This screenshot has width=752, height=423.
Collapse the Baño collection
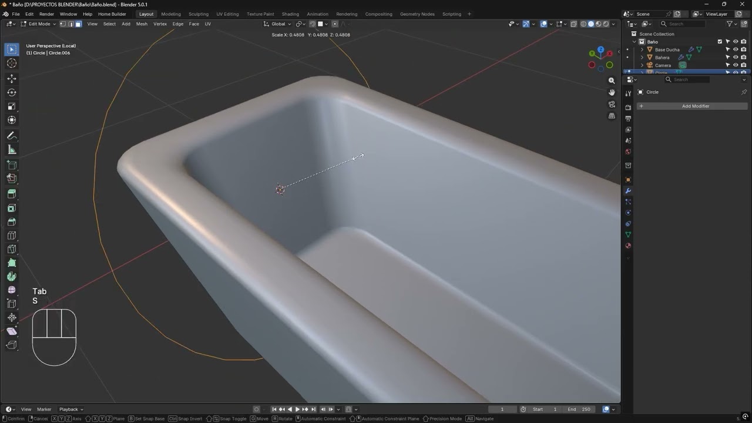[634, 42]
